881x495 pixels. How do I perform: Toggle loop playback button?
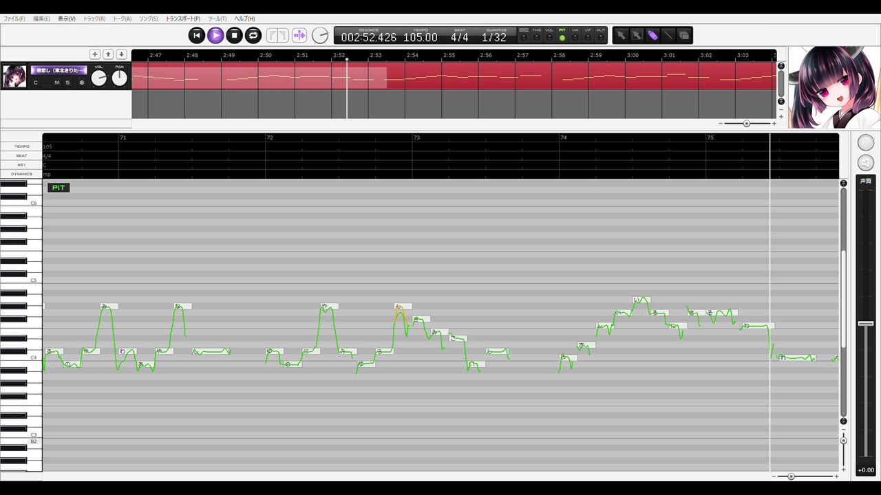tap(253, 35)
